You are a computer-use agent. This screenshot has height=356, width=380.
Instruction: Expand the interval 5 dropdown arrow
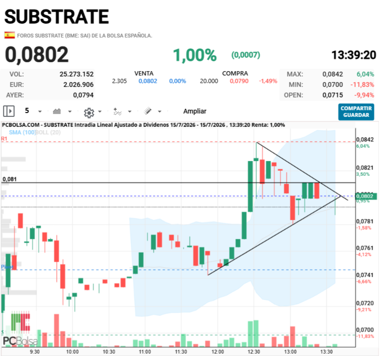(x=40, y=112)
